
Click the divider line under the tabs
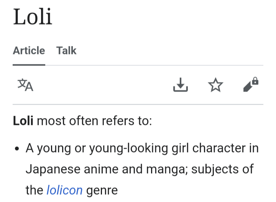[153, 65]
